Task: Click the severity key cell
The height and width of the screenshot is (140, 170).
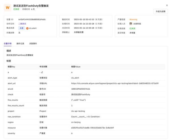Action: (11, 133)
